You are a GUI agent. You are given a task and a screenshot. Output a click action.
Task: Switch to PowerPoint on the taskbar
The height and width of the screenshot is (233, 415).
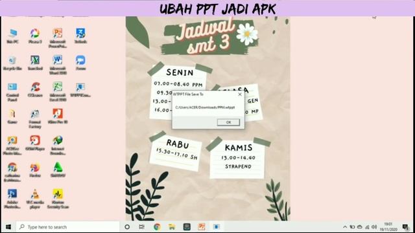point(202,227)
